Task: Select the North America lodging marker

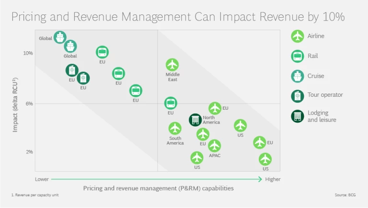Action: (x=195, y=120)
